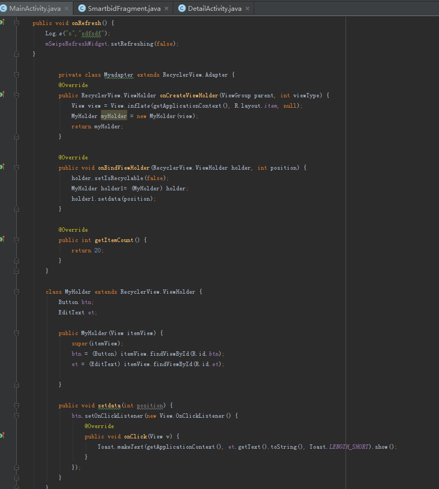Collapse the setdata method fold marker

16,405
